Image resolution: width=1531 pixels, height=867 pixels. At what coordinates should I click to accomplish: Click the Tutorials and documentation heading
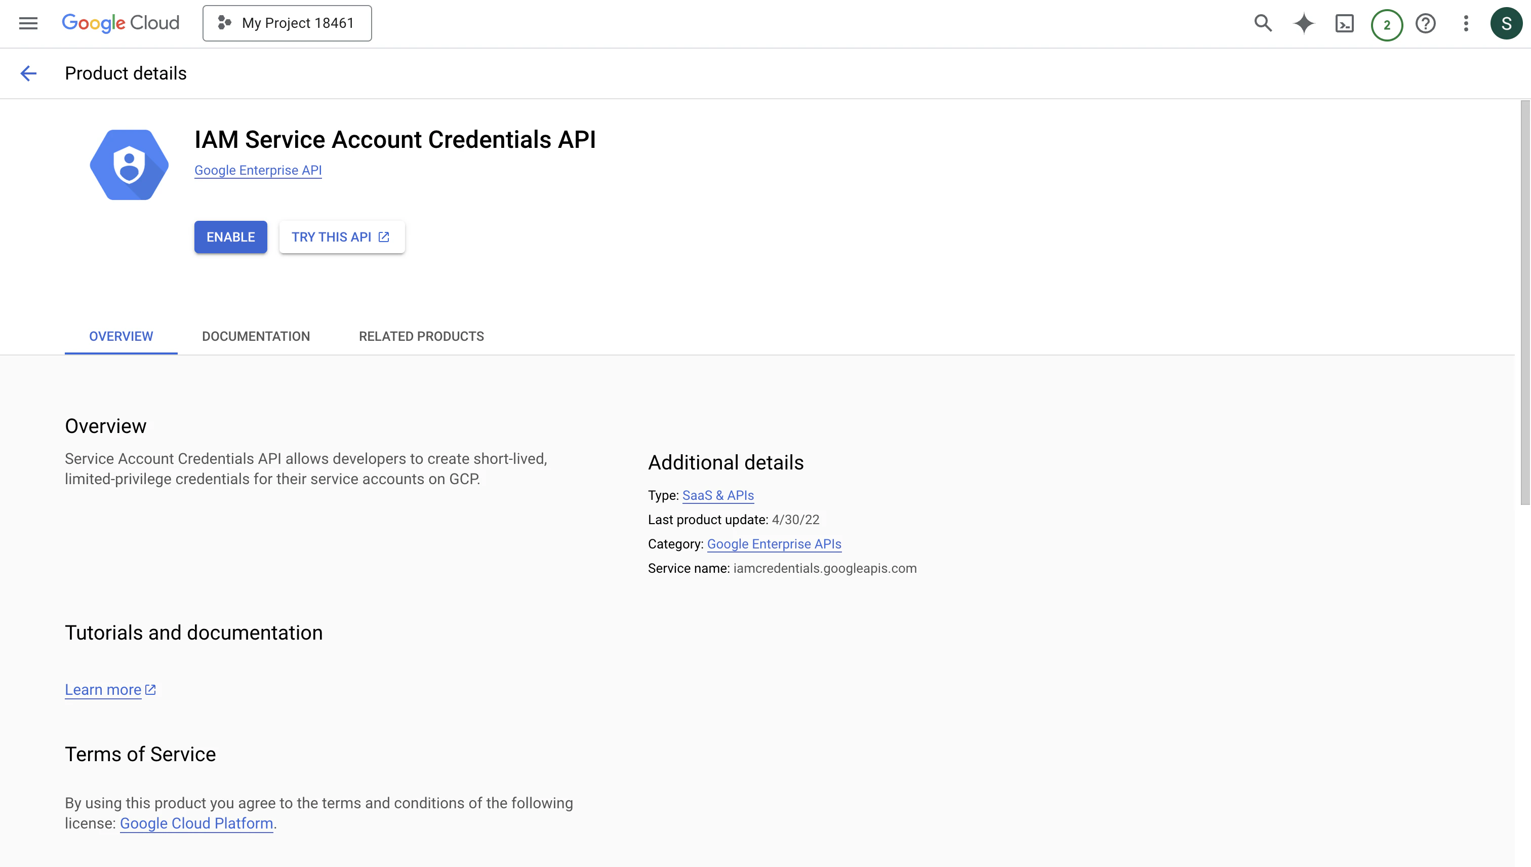pos(193,633)
